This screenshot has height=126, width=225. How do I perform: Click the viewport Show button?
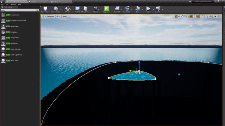(x=64, y=16)
